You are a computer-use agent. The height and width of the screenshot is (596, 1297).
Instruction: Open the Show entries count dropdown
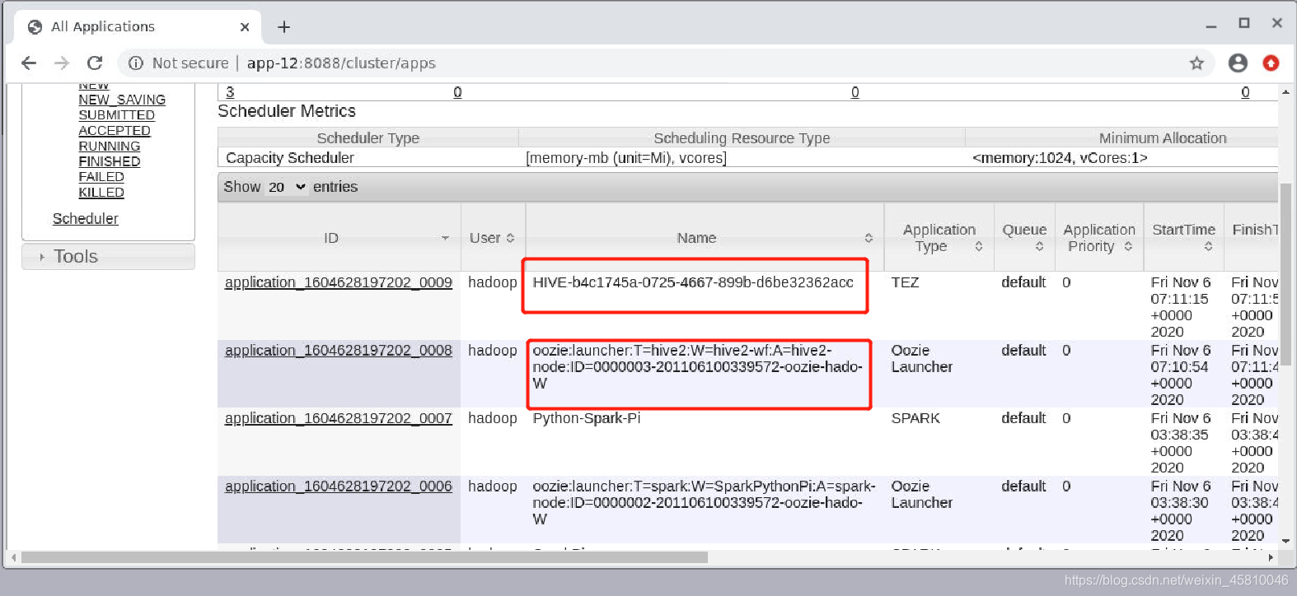287,187
